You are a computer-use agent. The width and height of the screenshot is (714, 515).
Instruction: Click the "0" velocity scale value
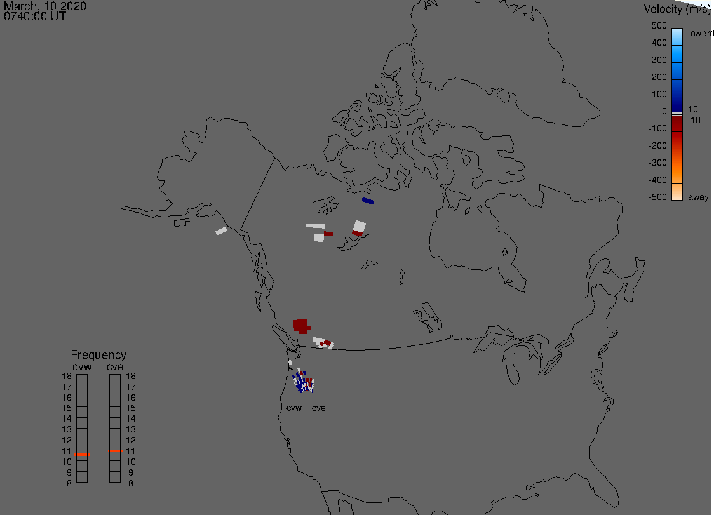(664, 112)
